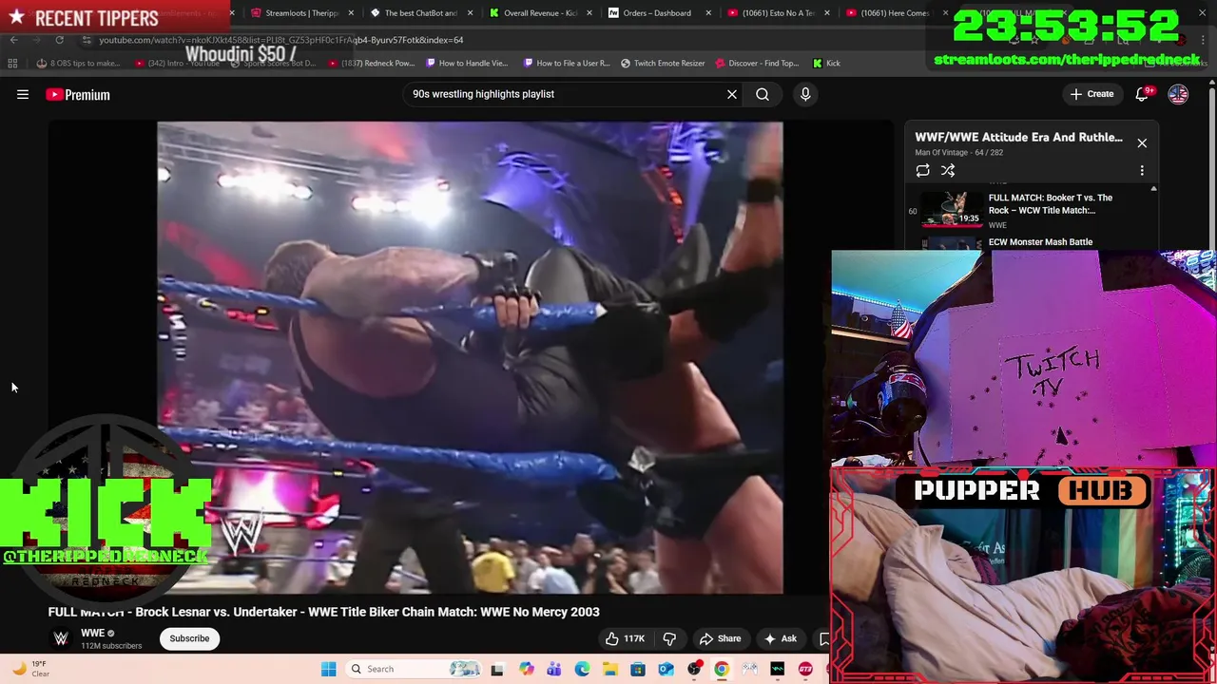Click the magnifying glass search button

[x=763, y=94]
